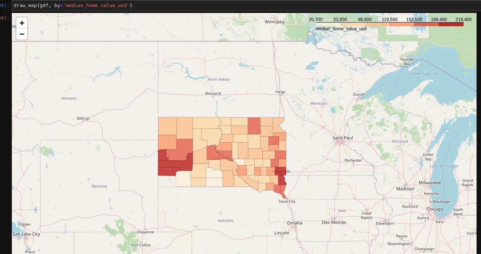Zoom out of the map
Image resolution: width=481 pixels, height=254 pixels.
pyautogui.click(x=22, y=34)
